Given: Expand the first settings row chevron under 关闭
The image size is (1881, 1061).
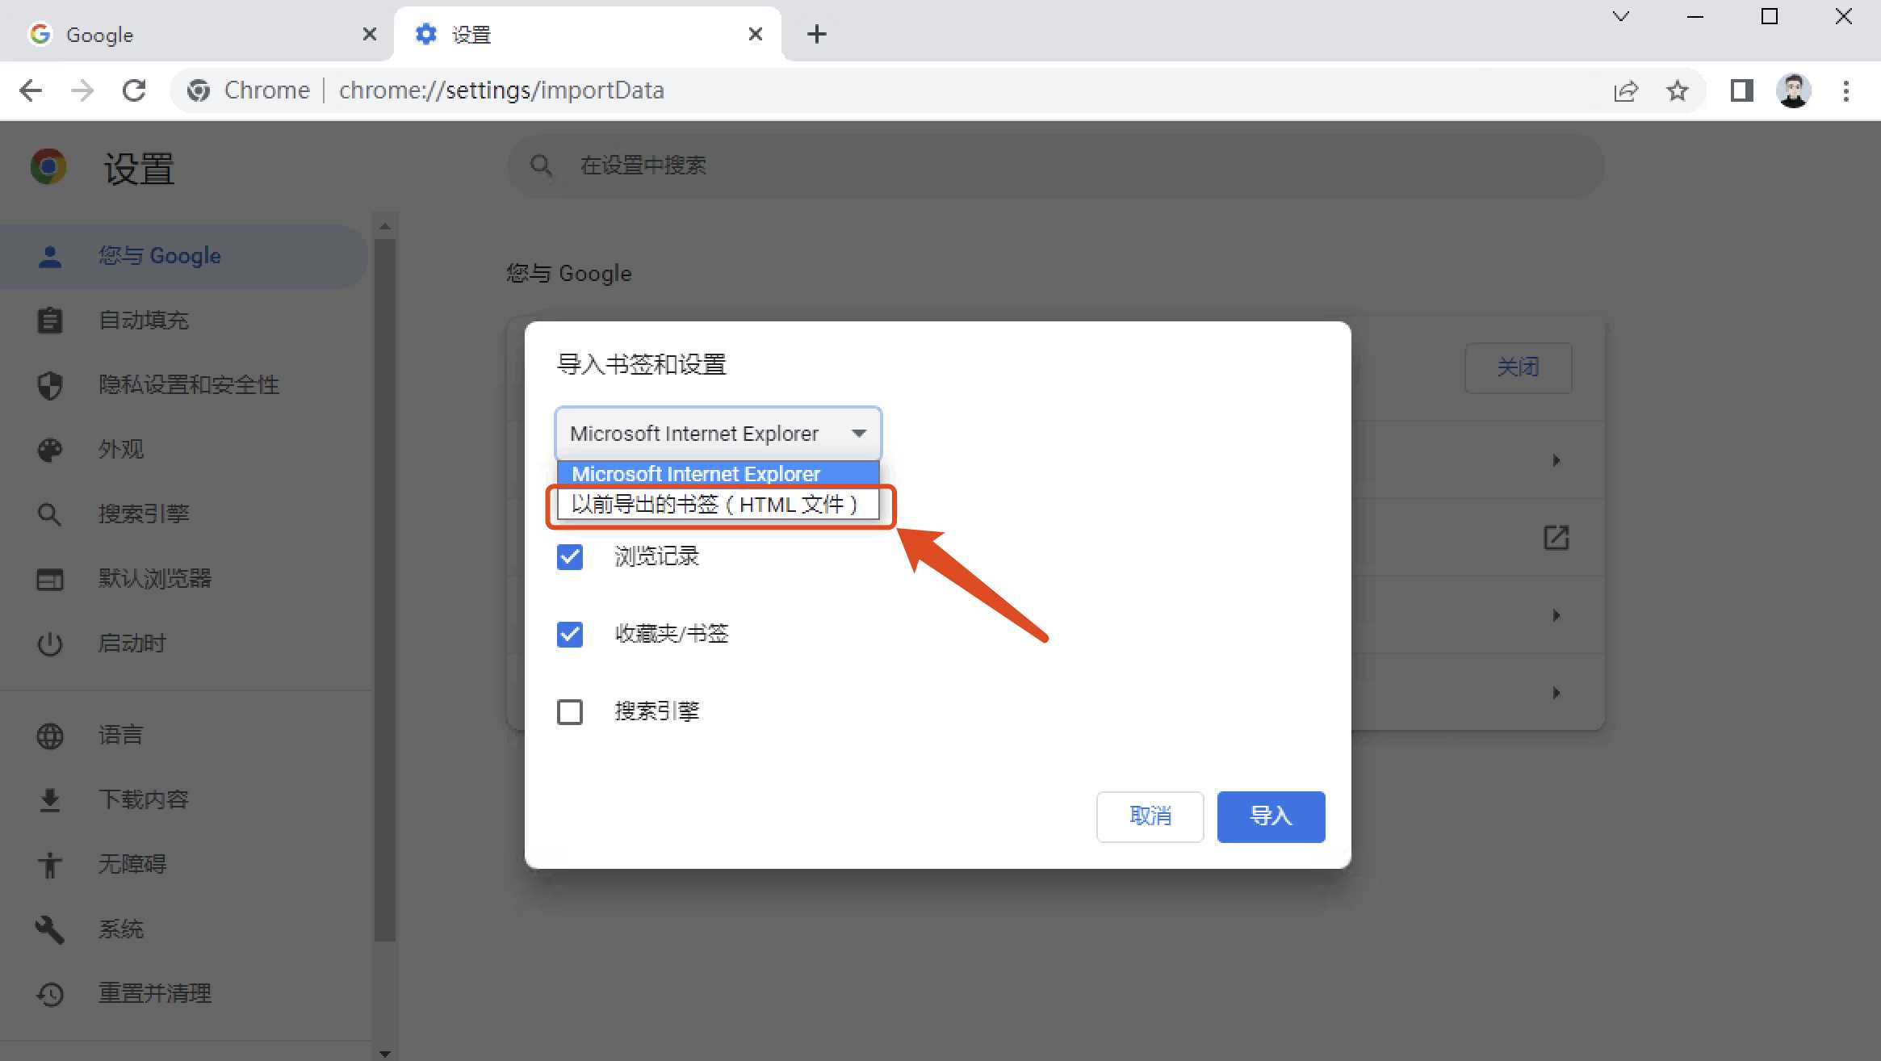Looking at the screenshot, I should click(1556, 460).
